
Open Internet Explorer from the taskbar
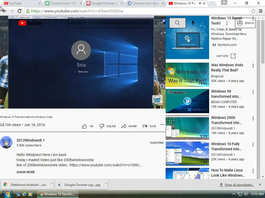[24, 194]
